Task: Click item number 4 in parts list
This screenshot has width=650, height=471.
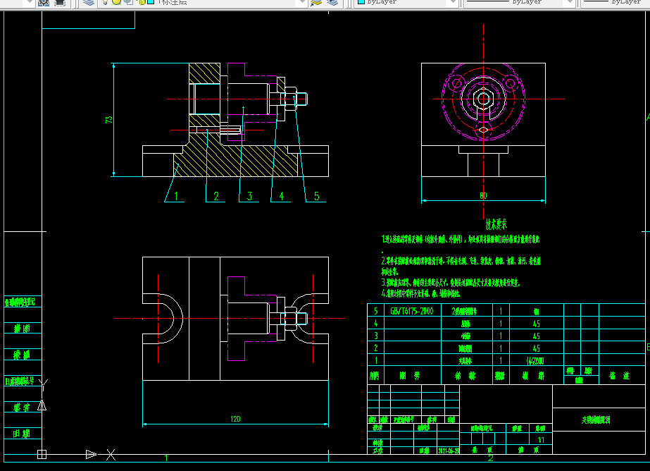Action: [376, 323]
